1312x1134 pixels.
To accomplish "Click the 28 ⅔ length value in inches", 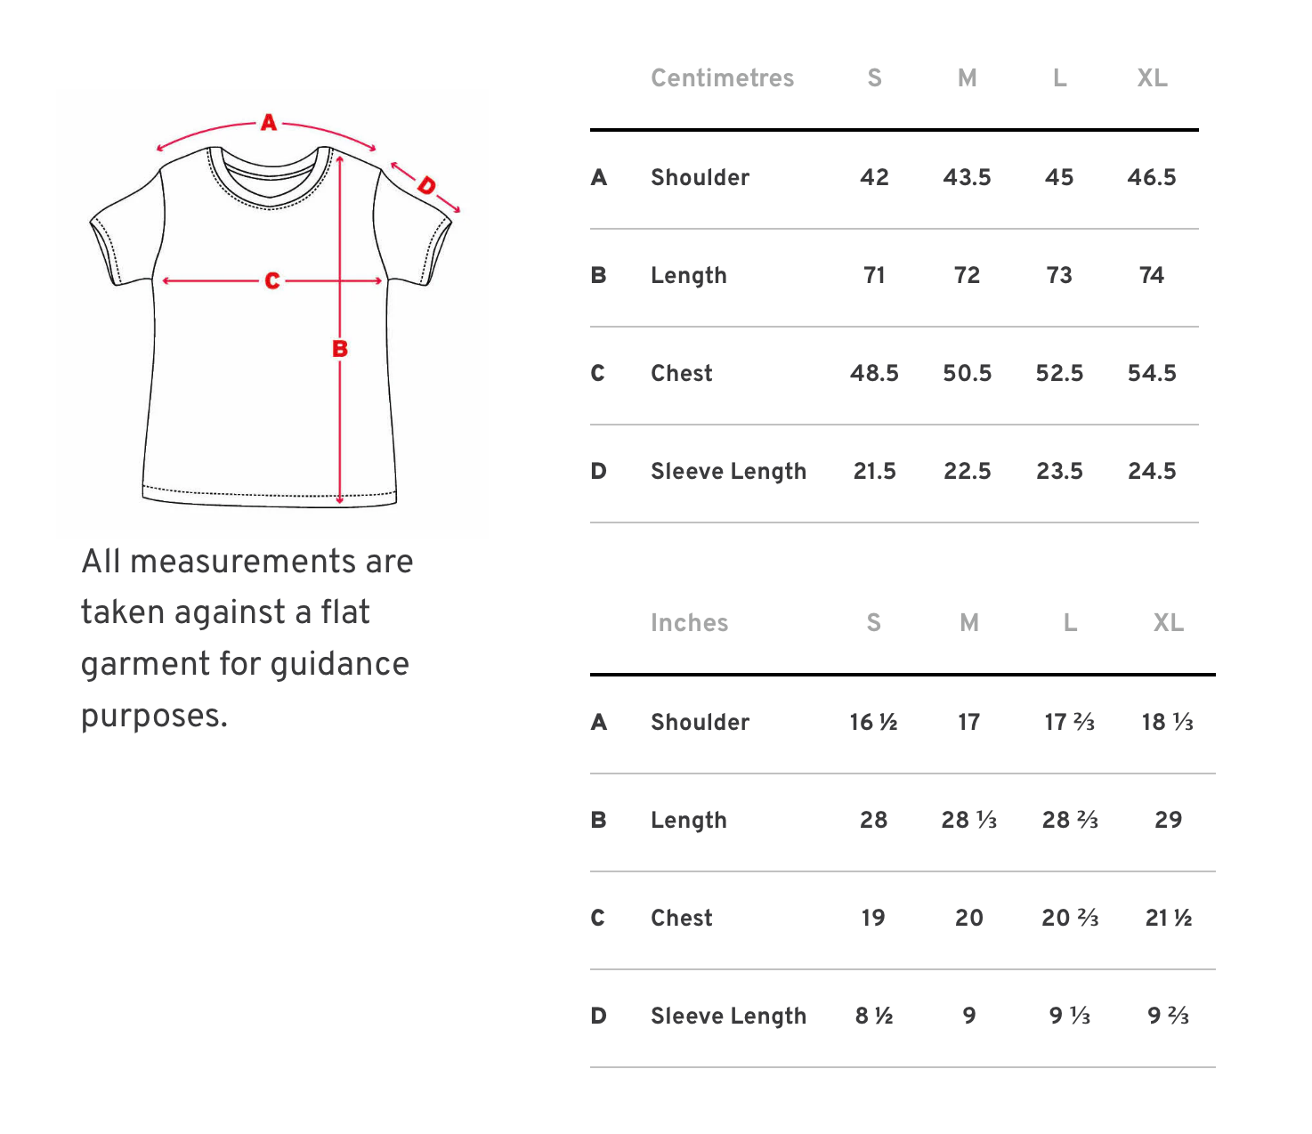I will [x=1070, y=821].
